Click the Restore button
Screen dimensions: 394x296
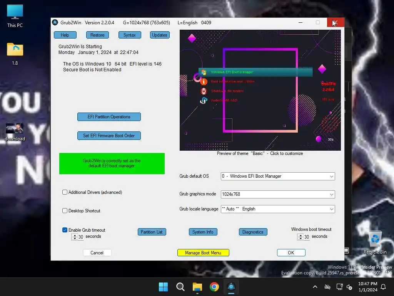click(x=97, y=35)
